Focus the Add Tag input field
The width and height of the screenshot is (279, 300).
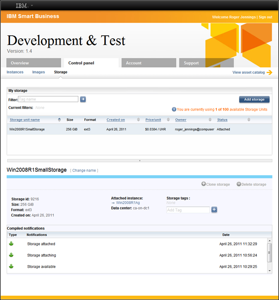pos(188,210)
